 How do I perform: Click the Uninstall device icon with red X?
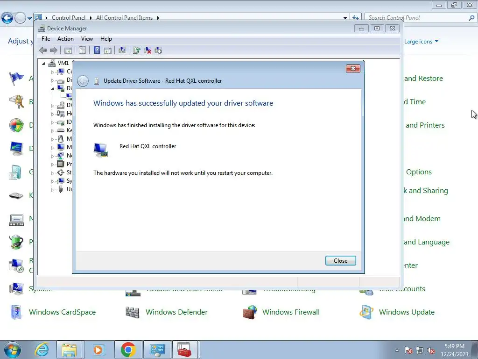[148, 50]
